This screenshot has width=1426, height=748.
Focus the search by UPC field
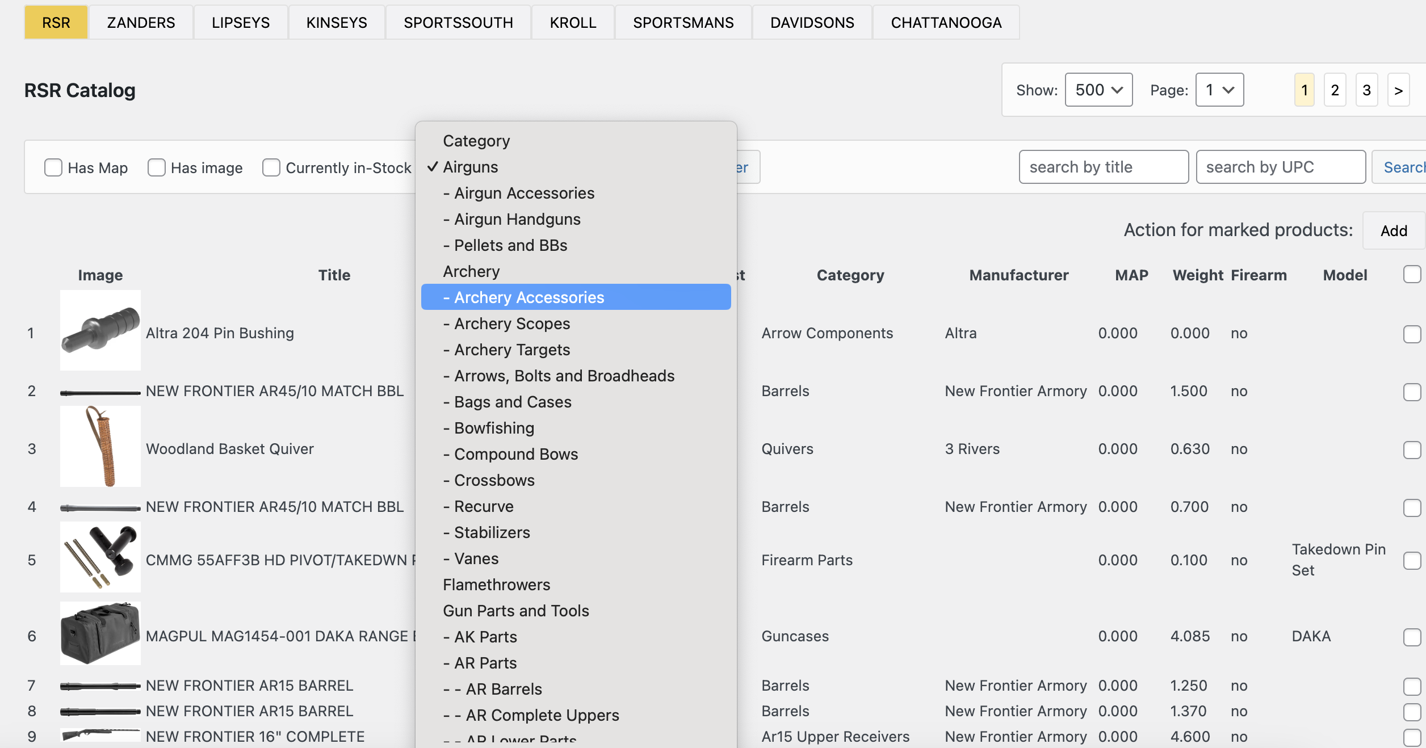[1281, 167]
